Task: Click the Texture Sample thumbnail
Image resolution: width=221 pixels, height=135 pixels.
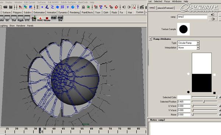Action: coord(183,29)
